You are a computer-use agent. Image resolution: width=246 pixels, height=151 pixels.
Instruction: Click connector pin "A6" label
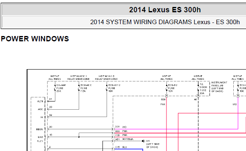coord(195,99)
